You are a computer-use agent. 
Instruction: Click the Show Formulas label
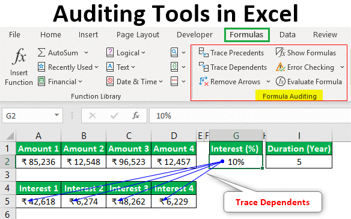click(x=311, y=53)
